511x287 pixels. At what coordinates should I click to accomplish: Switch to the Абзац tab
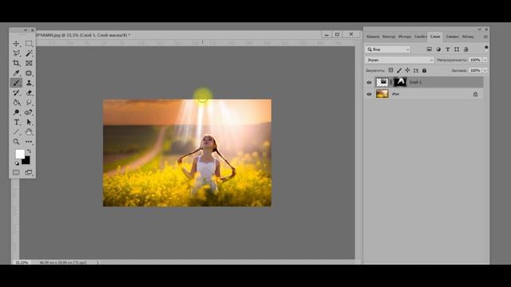pos(468,37)
